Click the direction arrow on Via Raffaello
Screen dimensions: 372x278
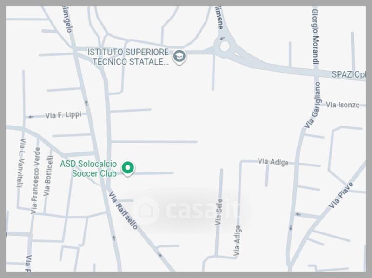(x=159, y=255)
